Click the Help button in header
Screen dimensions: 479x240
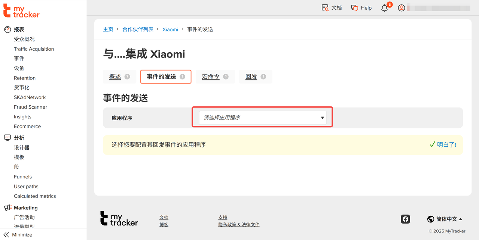pyautogui.click(x=361, y=8)
